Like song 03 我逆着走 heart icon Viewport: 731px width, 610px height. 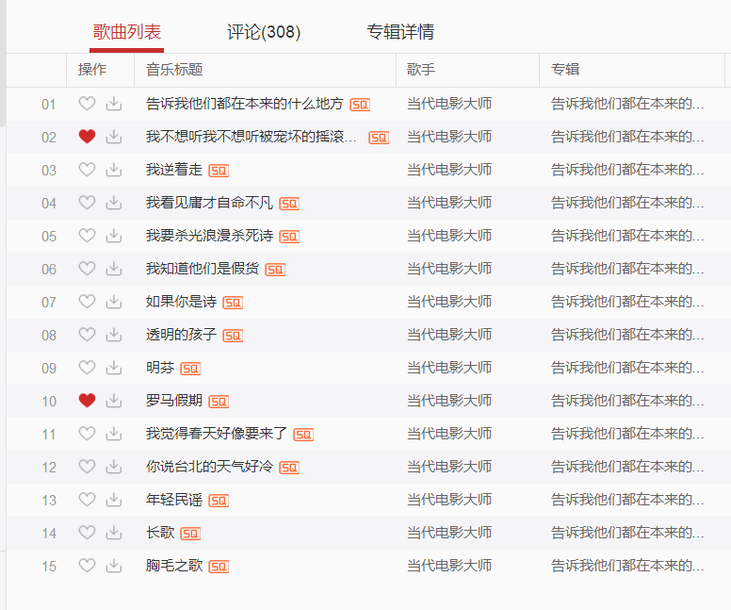[87, 170]
